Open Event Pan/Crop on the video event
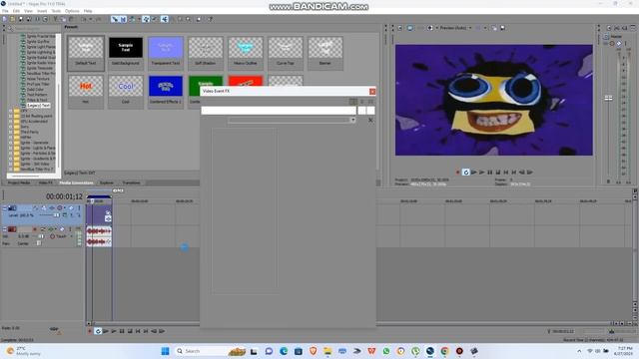639x359 pixels. click(x=108, y=212)
